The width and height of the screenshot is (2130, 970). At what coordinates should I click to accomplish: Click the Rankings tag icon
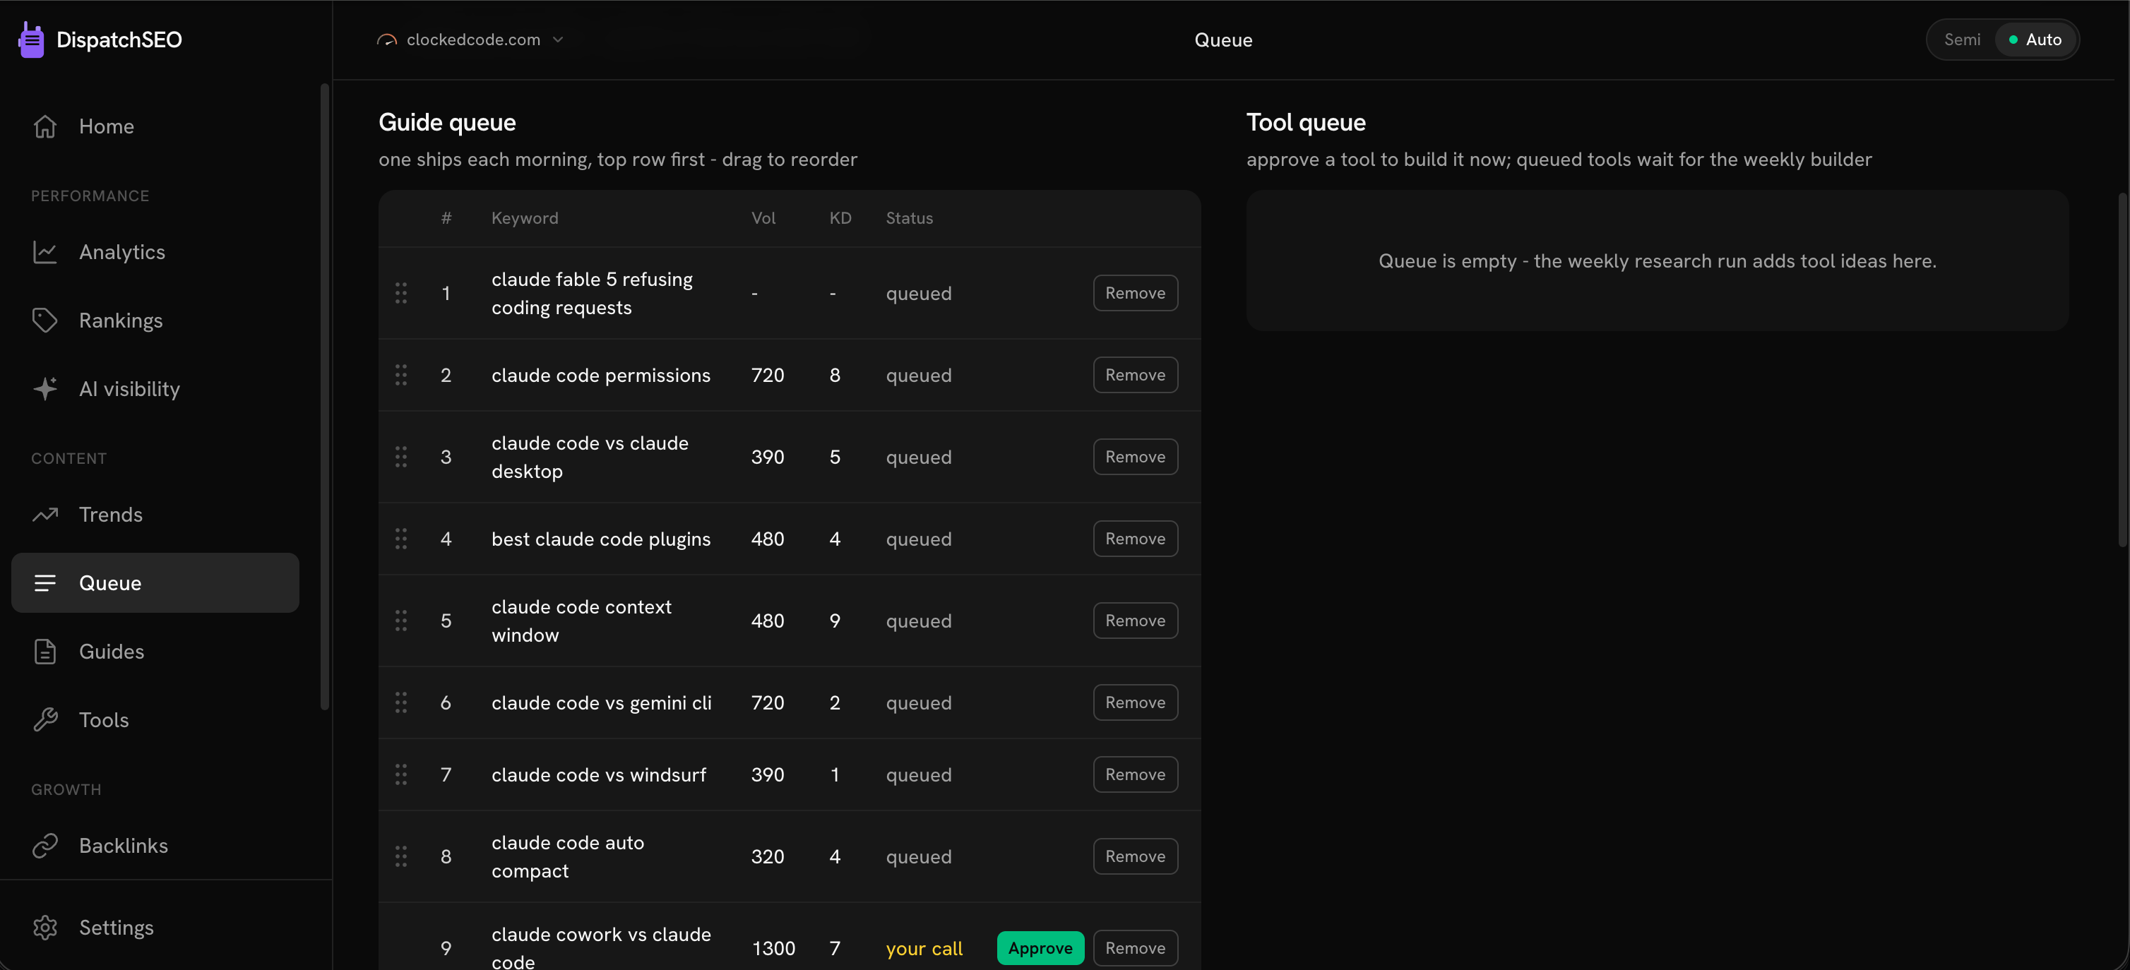(x=44, y=321)
